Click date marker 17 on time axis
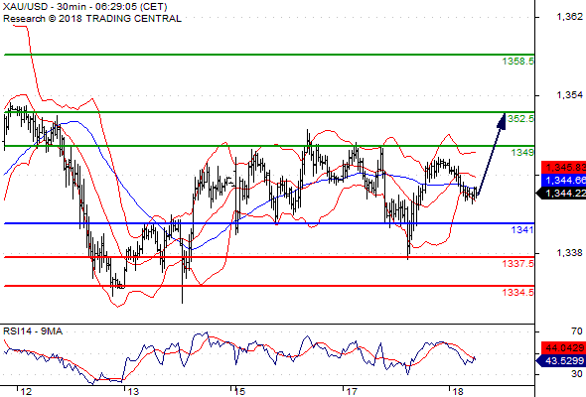This screenshot has height=397, width=586. 352,392
